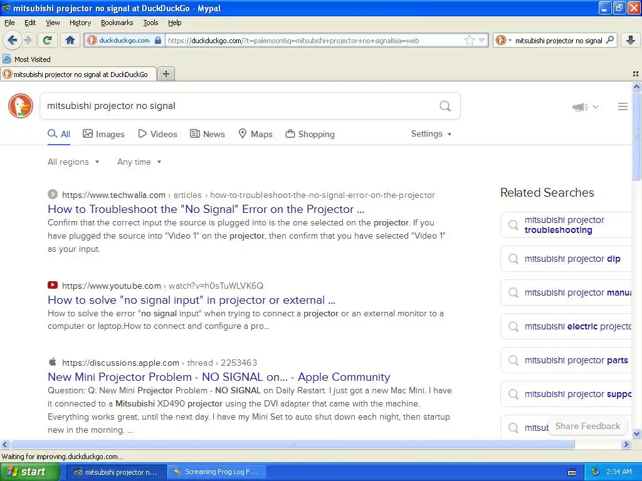Open the Apple Community Mini Projector result
The height and width of the screenshot is (481, 642).
tap(219, 376)
